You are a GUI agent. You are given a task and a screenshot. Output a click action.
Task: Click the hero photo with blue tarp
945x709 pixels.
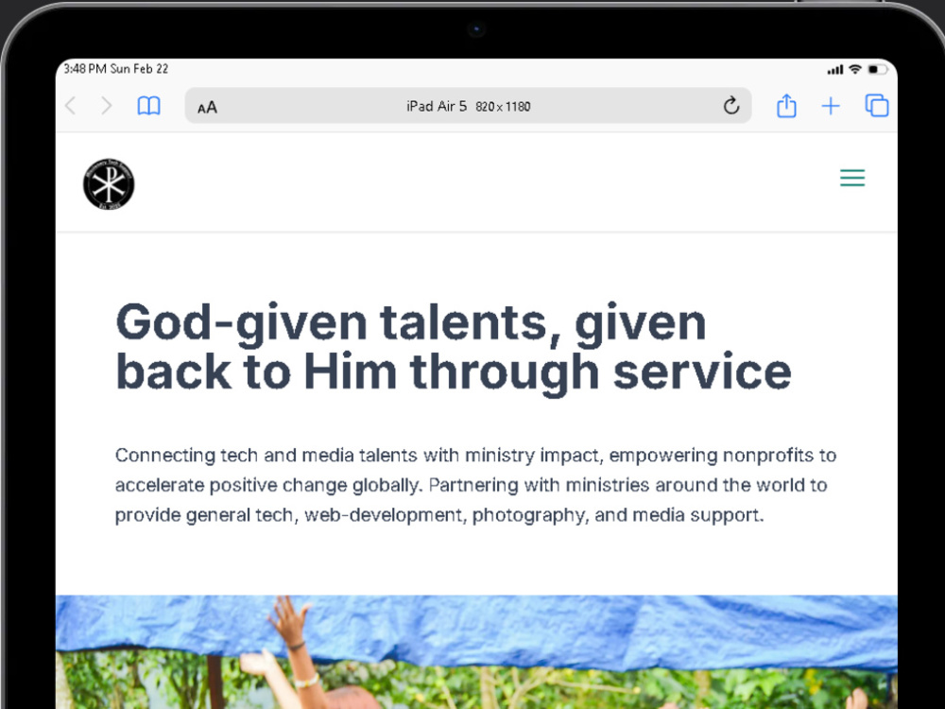476,651
